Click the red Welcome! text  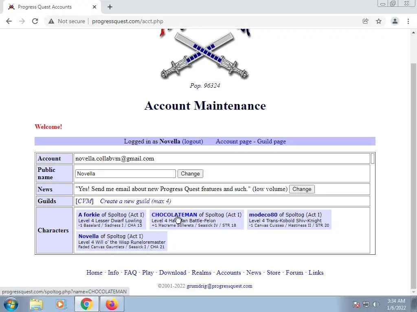48,127
